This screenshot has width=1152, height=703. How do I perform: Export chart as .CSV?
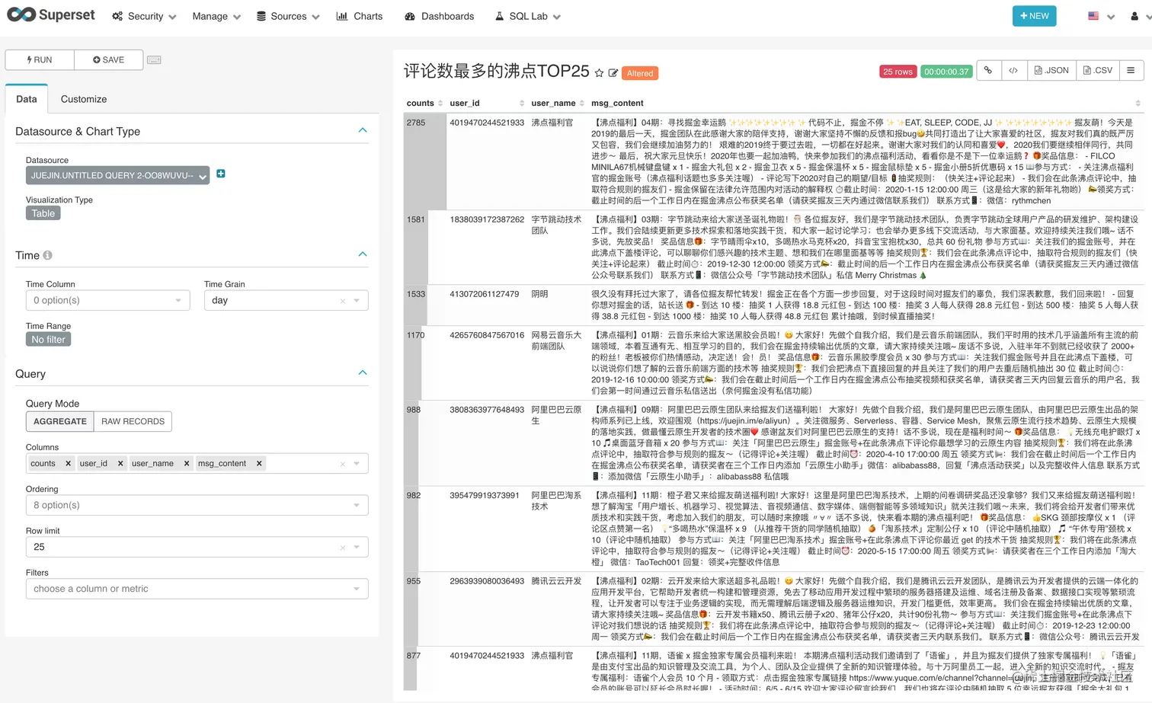coord(1098,70)
